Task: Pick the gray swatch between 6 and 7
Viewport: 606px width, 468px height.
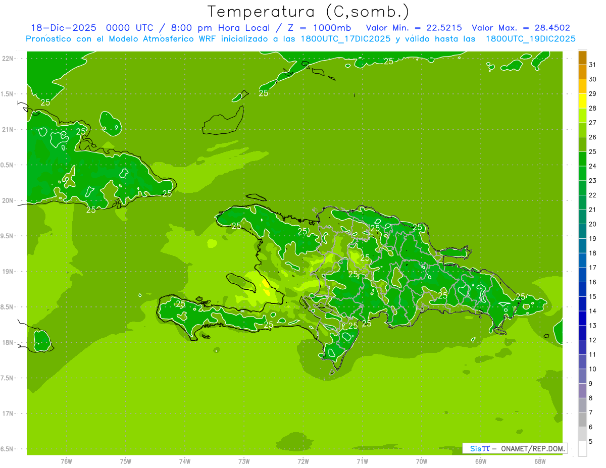Action: coord(582,420)
